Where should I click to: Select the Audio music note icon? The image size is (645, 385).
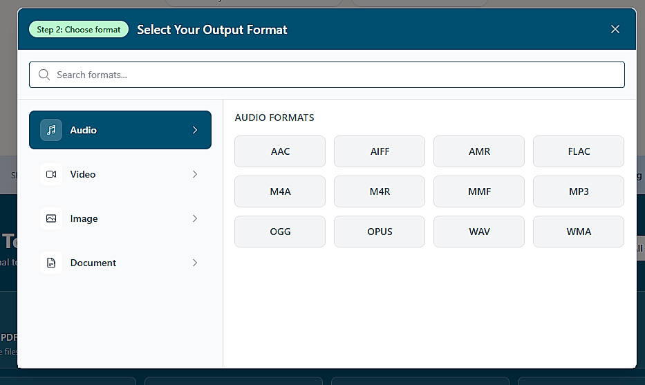coord(51,130)
